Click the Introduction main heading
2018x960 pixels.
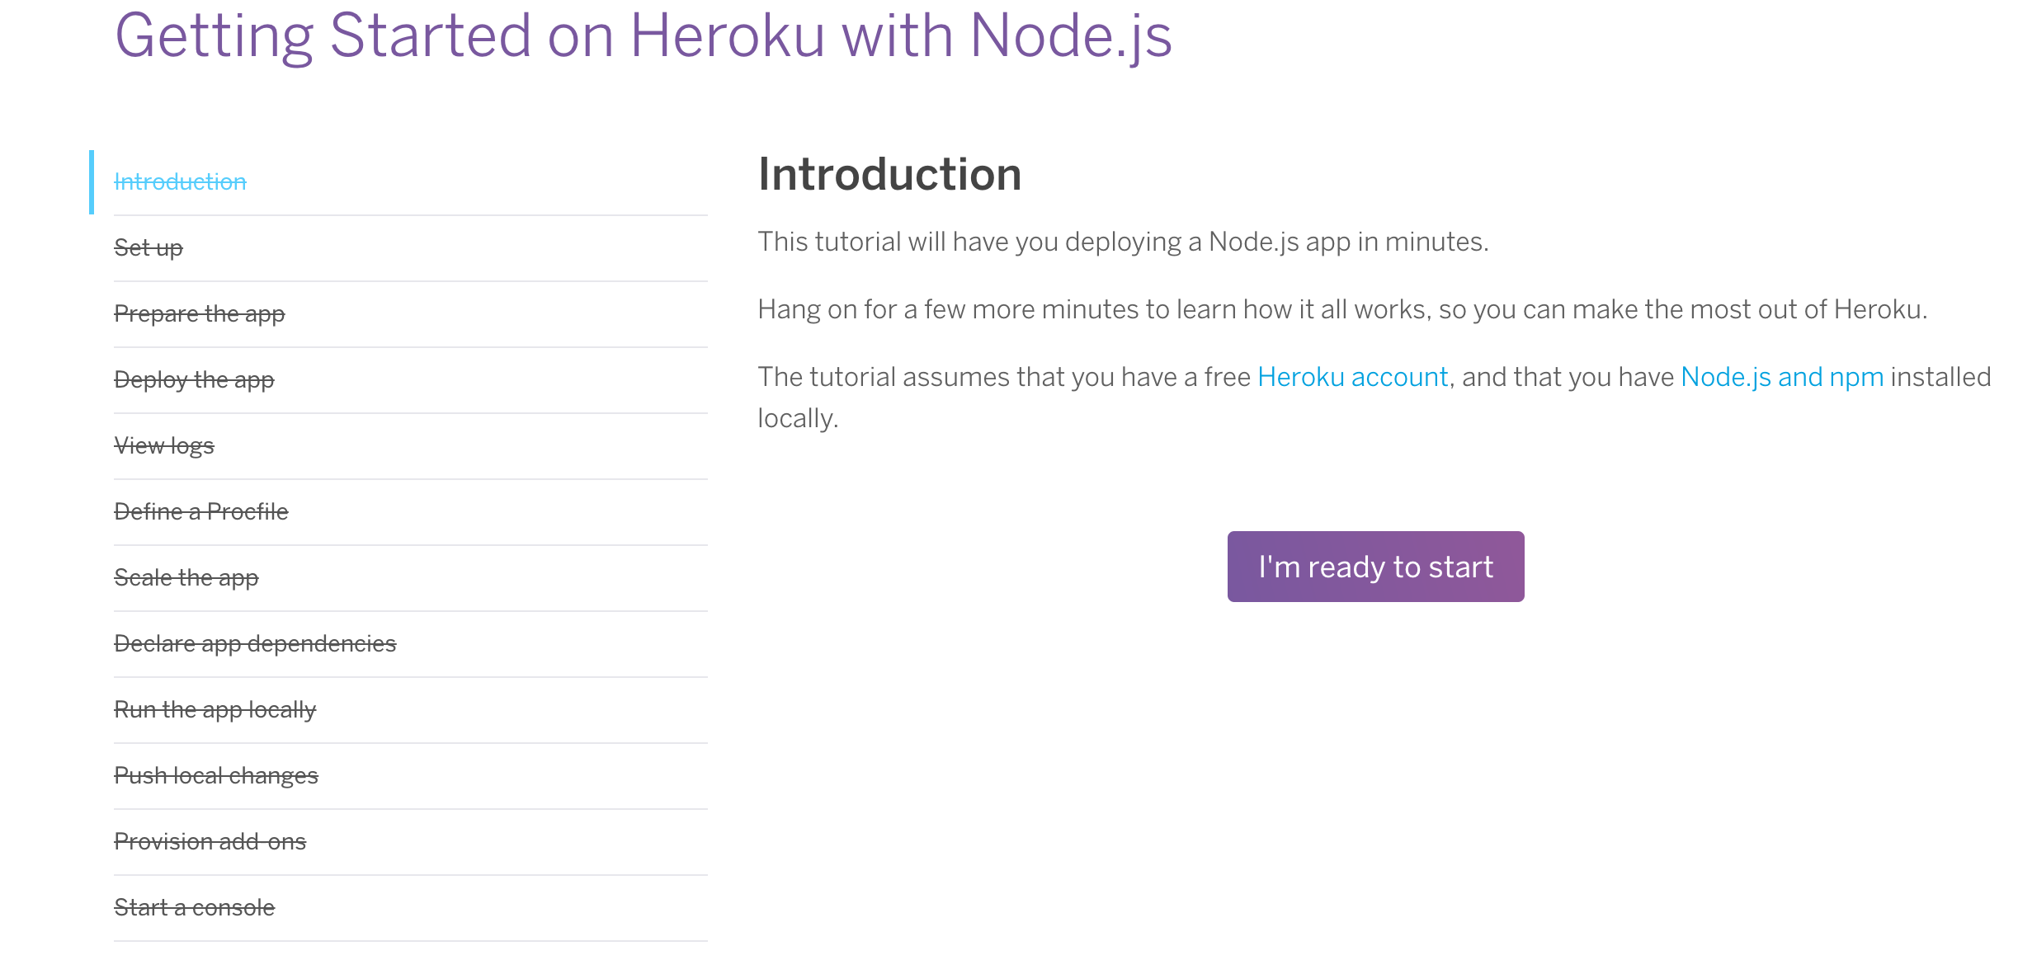(889, 174)
